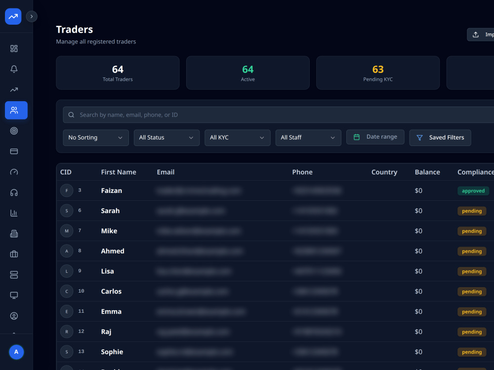This screenshot has width=494, height=370.
Task: Open the monitor icon in sidebar
Action: point(14,295)
